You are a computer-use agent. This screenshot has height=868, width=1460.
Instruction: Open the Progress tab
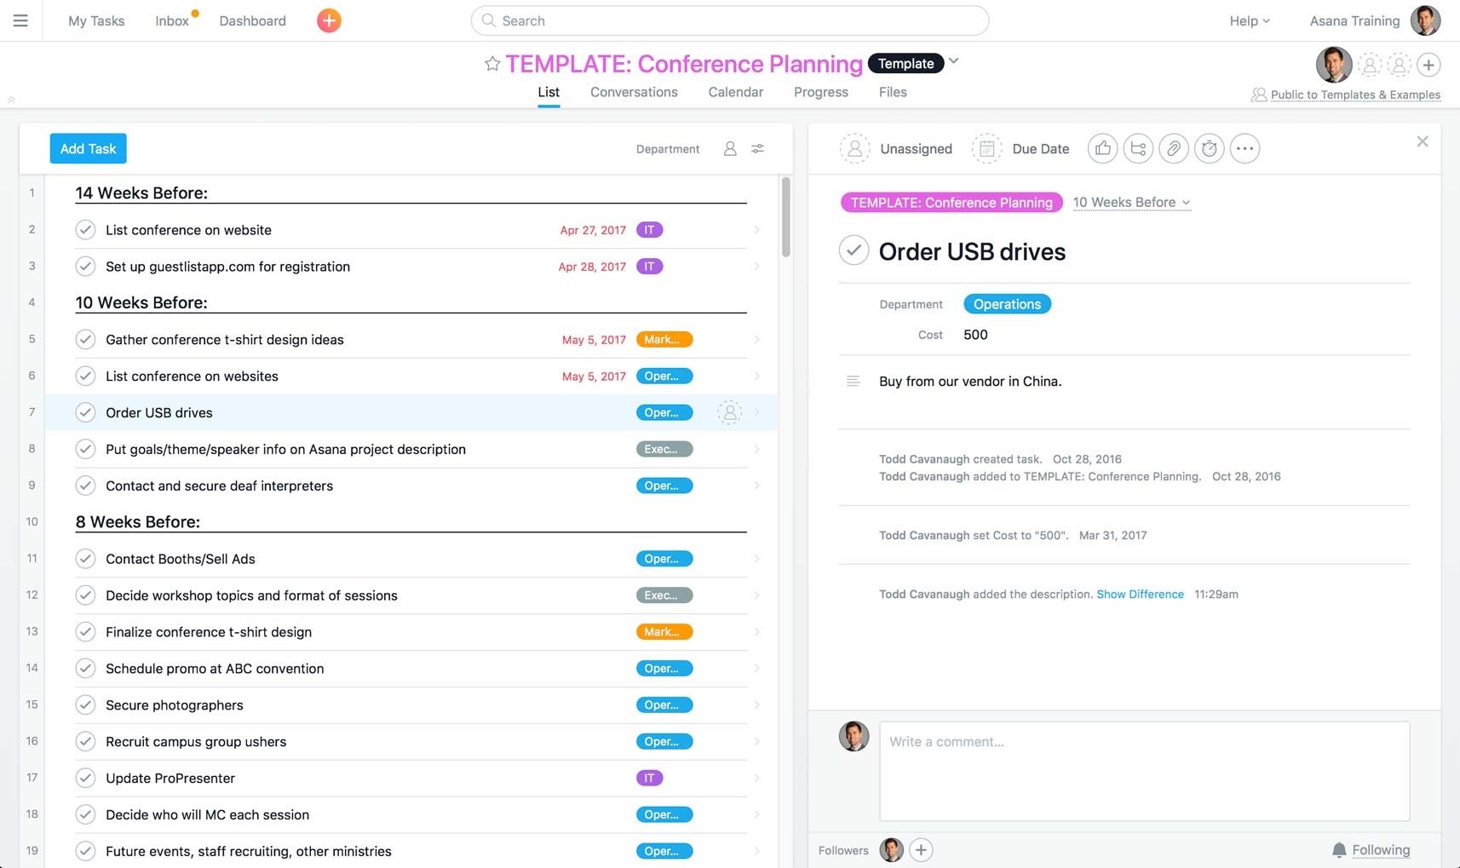click(820, 92)
